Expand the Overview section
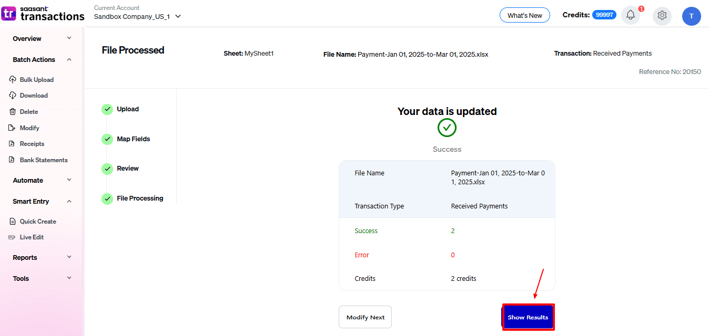This screenshot has width=709, height=336. (42, 39)
